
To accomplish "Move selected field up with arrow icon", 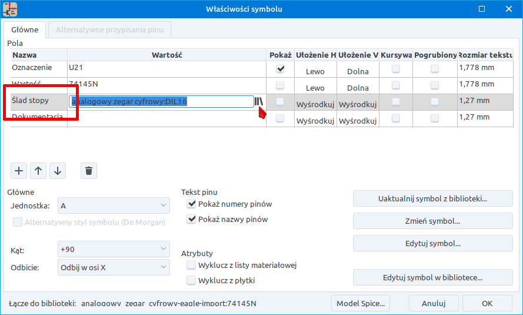I will 38,171.
